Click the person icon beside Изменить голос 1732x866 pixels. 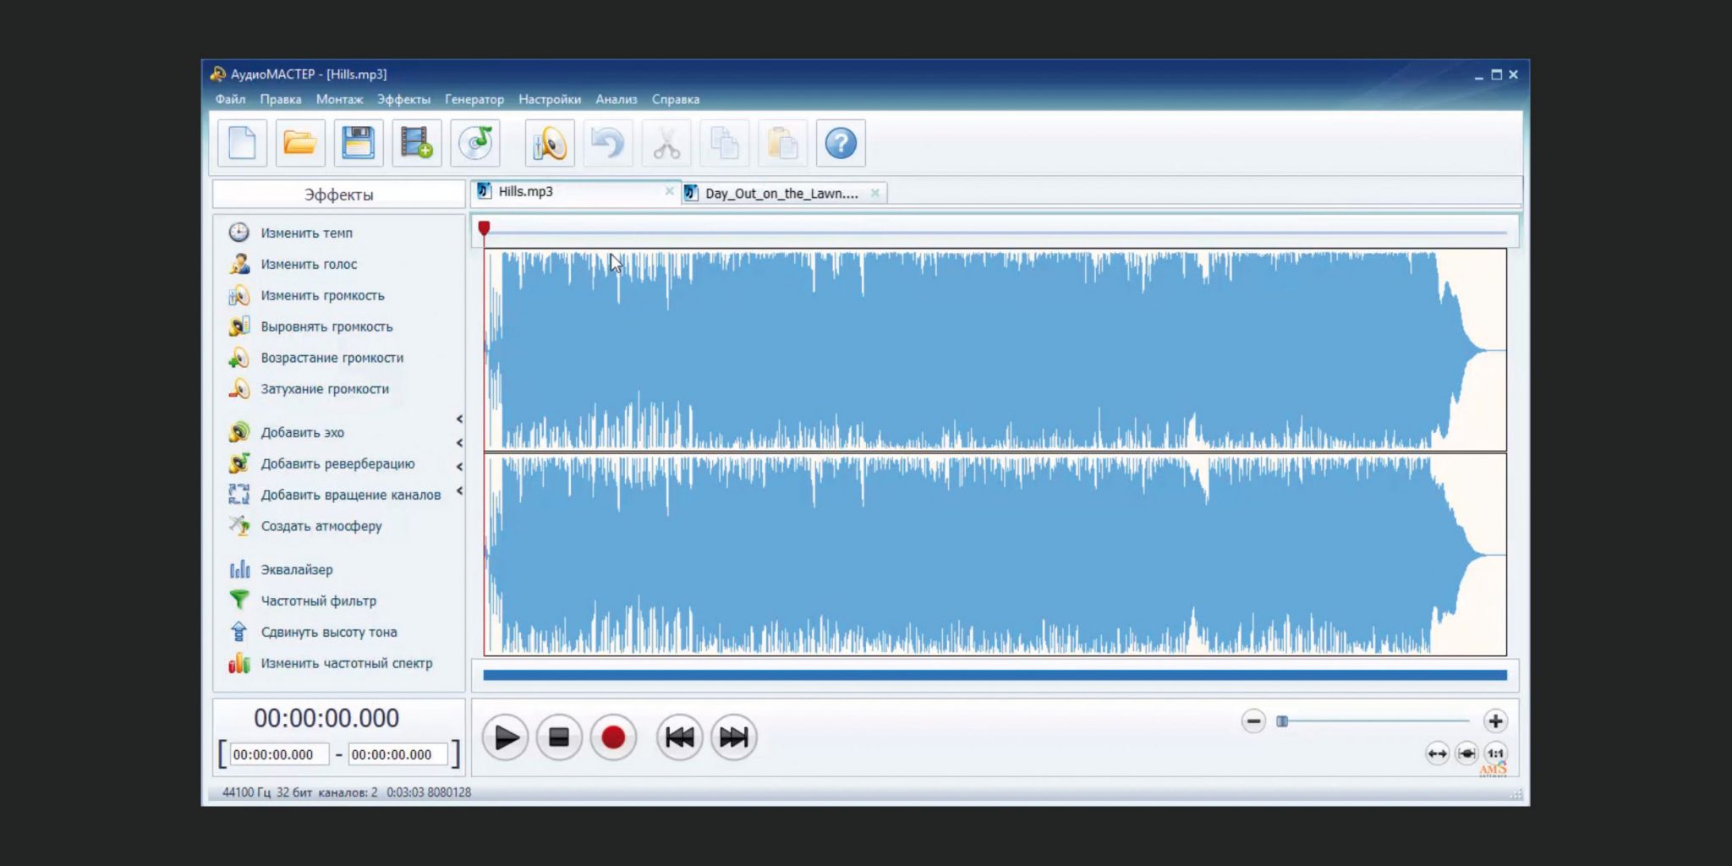coord(239,264)
